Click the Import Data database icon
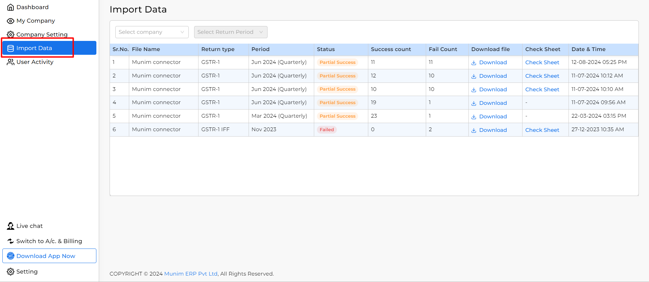 click(10, 48)
